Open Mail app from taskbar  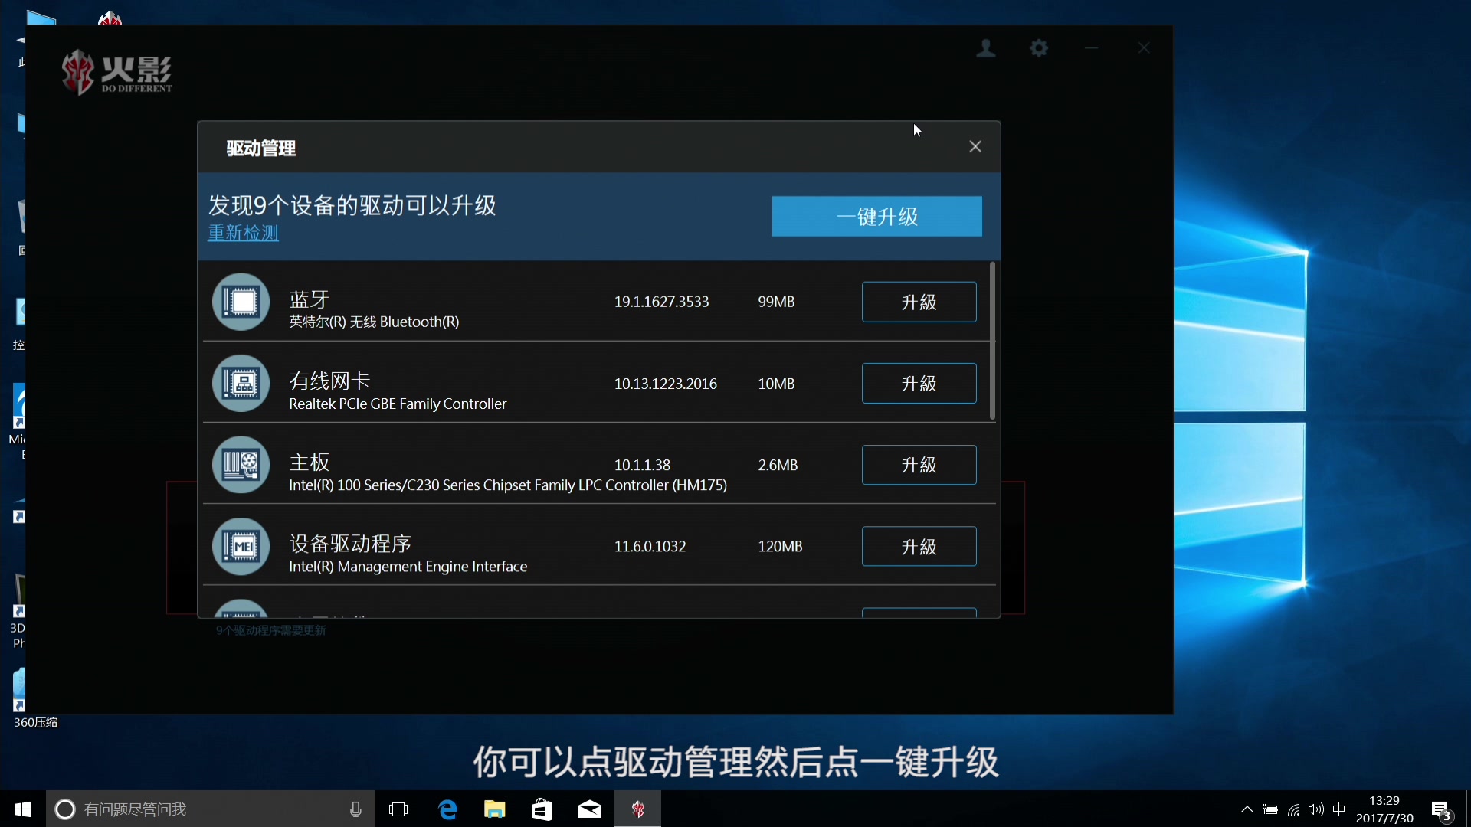(x=590, y=809)
